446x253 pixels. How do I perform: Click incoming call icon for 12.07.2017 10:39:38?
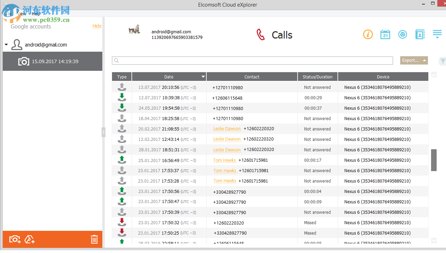(x=122, y=98)
